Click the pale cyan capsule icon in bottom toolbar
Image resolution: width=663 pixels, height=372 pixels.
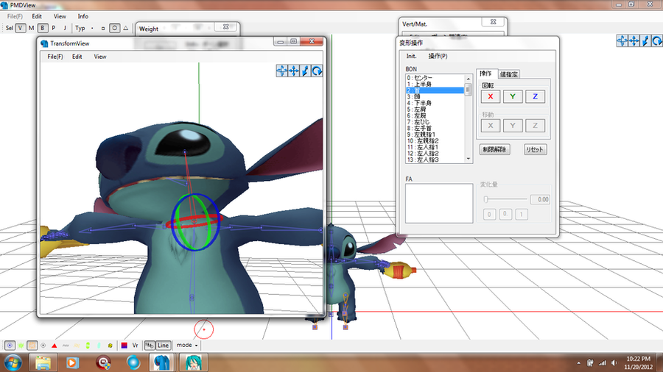(x=99, y=346)
